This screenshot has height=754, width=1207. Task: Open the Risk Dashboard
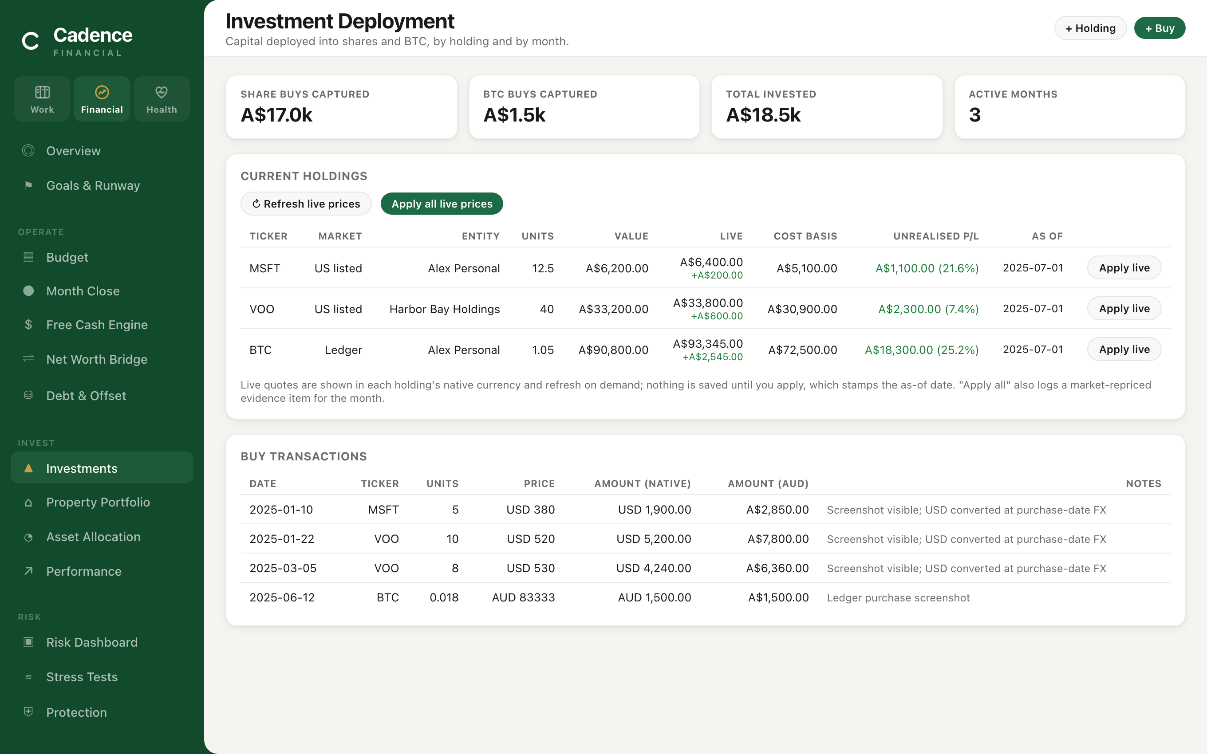102,642
